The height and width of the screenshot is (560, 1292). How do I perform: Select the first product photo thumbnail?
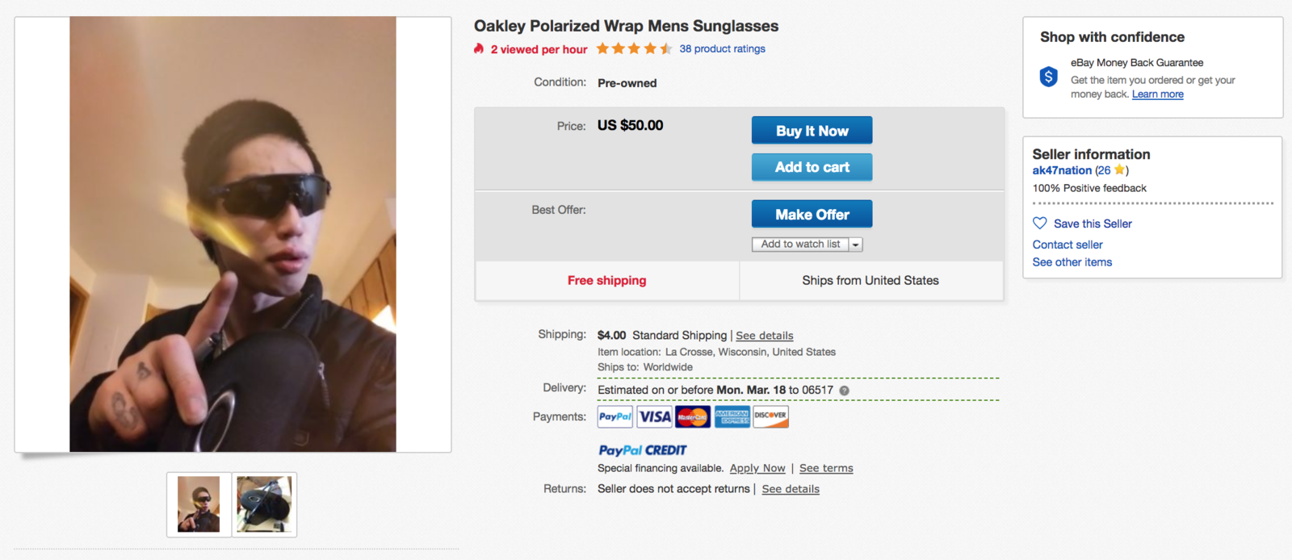coord(199,504)
